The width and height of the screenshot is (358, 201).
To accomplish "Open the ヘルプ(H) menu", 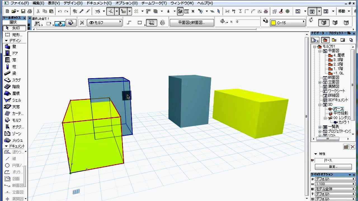I will tap(205, 3).
